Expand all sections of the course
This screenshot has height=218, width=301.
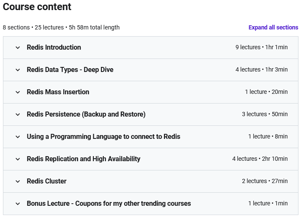point(273,27)
